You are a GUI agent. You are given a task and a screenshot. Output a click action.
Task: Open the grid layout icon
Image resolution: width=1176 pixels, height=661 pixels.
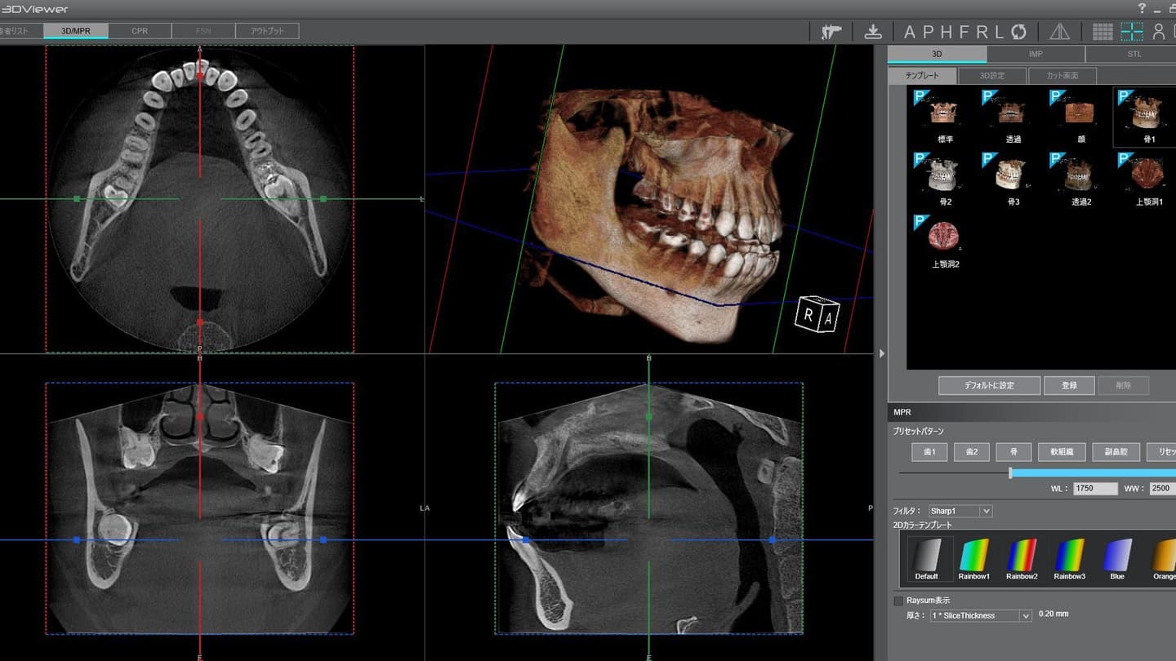pyautogui.click(x=1102, y=32)
